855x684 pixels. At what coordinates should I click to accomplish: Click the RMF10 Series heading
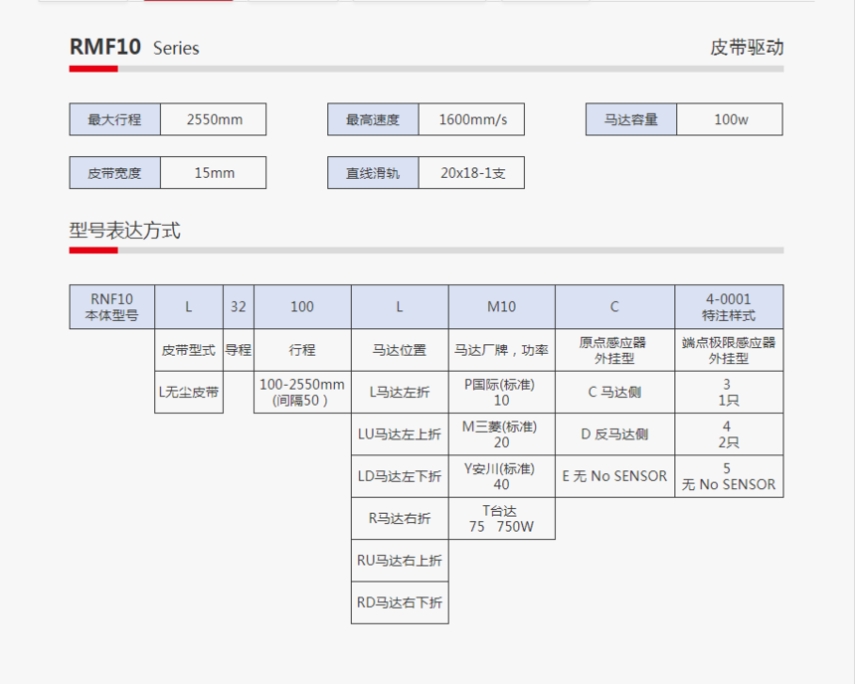tap(134, 48)
